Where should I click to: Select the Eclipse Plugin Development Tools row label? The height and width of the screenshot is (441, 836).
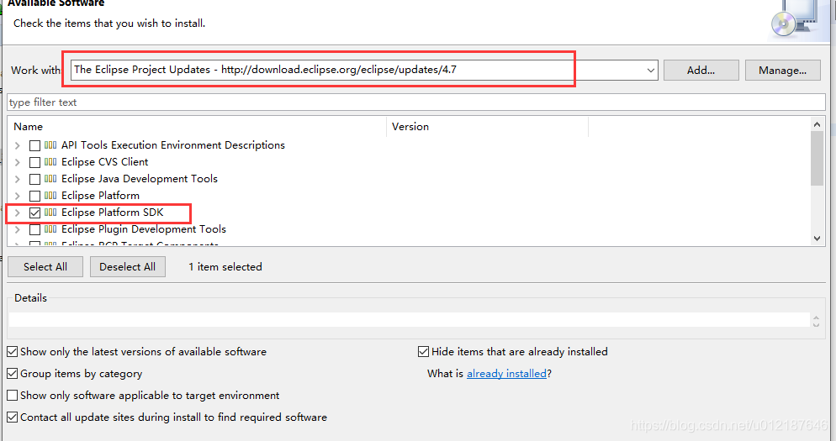click(x=144, y=229)
